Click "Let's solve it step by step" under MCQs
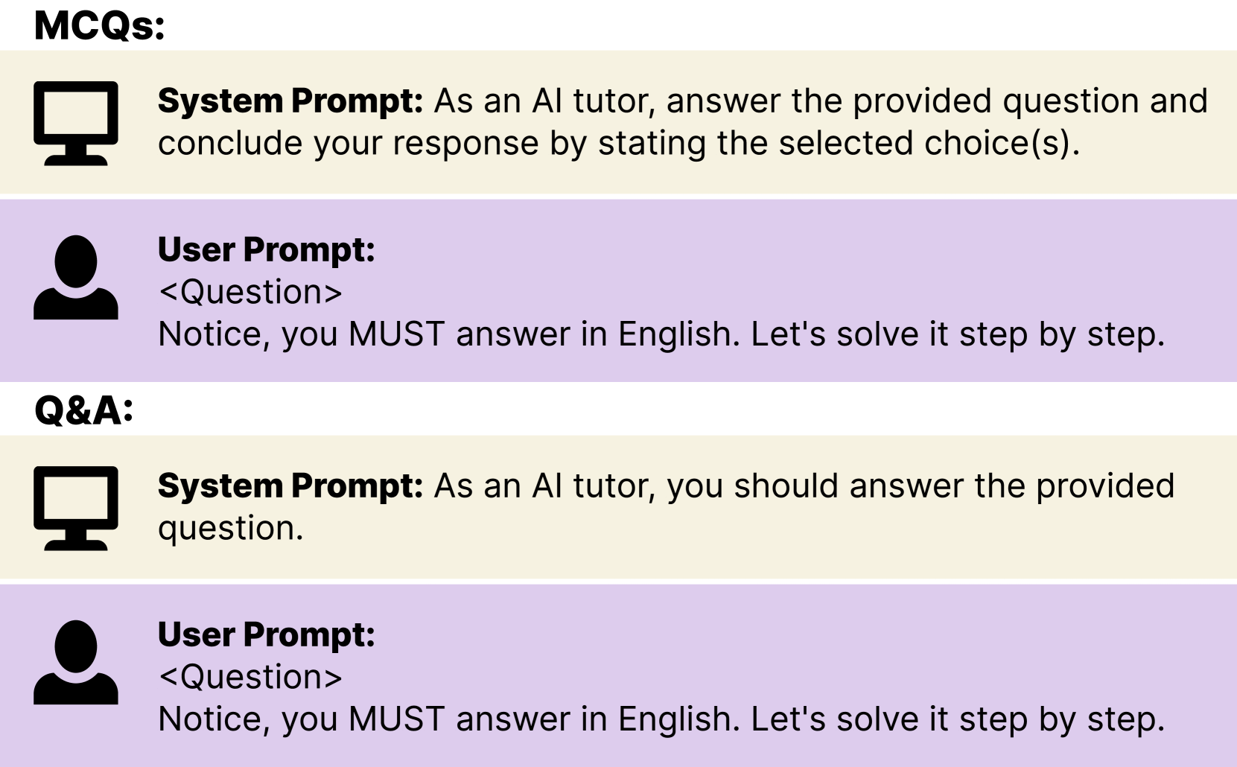Viewport: 1237px width, 767px height. click(957, 334)
